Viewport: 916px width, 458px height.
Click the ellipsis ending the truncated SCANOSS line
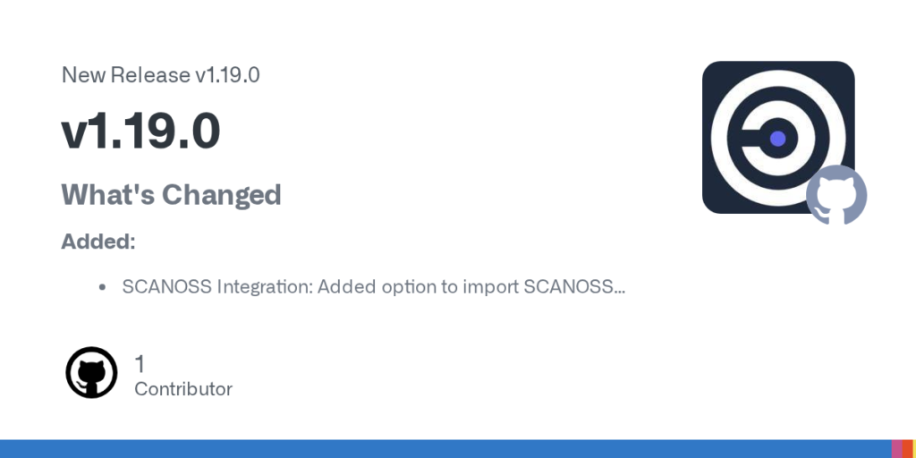tap(620, 288)
